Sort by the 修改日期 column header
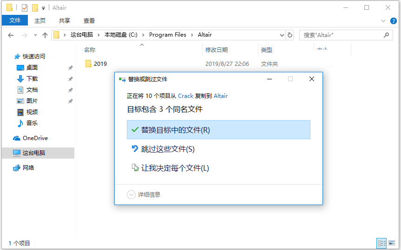This screenshot has width=401, height=250. [217, 50]
